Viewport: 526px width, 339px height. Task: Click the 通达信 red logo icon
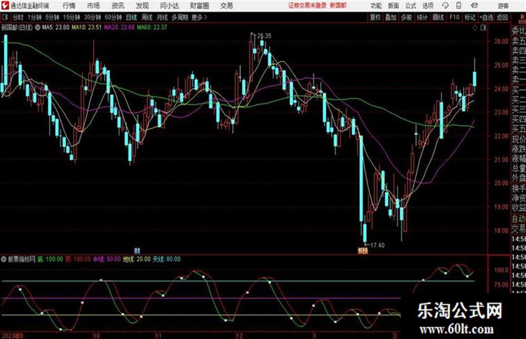click(x=5, y=6)
